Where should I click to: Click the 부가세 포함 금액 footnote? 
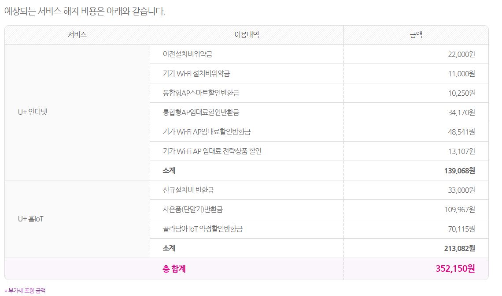25,290
